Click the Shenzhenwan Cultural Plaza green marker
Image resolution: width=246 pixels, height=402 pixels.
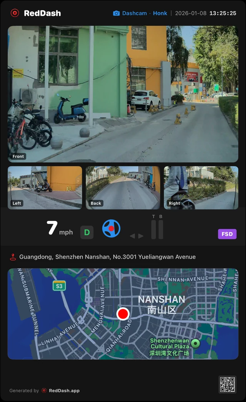(196, 343)
